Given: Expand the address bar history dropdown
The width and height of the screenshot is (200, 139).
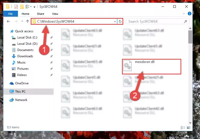Looking at the screenshot, I should 115,21.
